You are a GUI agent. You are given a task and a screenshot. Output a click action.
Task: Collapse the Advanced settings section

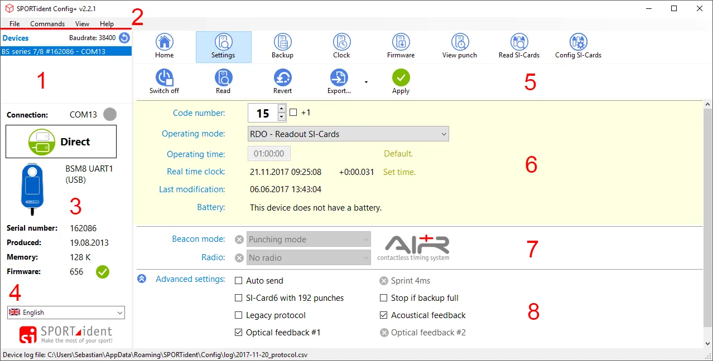(x=142, y=279)
